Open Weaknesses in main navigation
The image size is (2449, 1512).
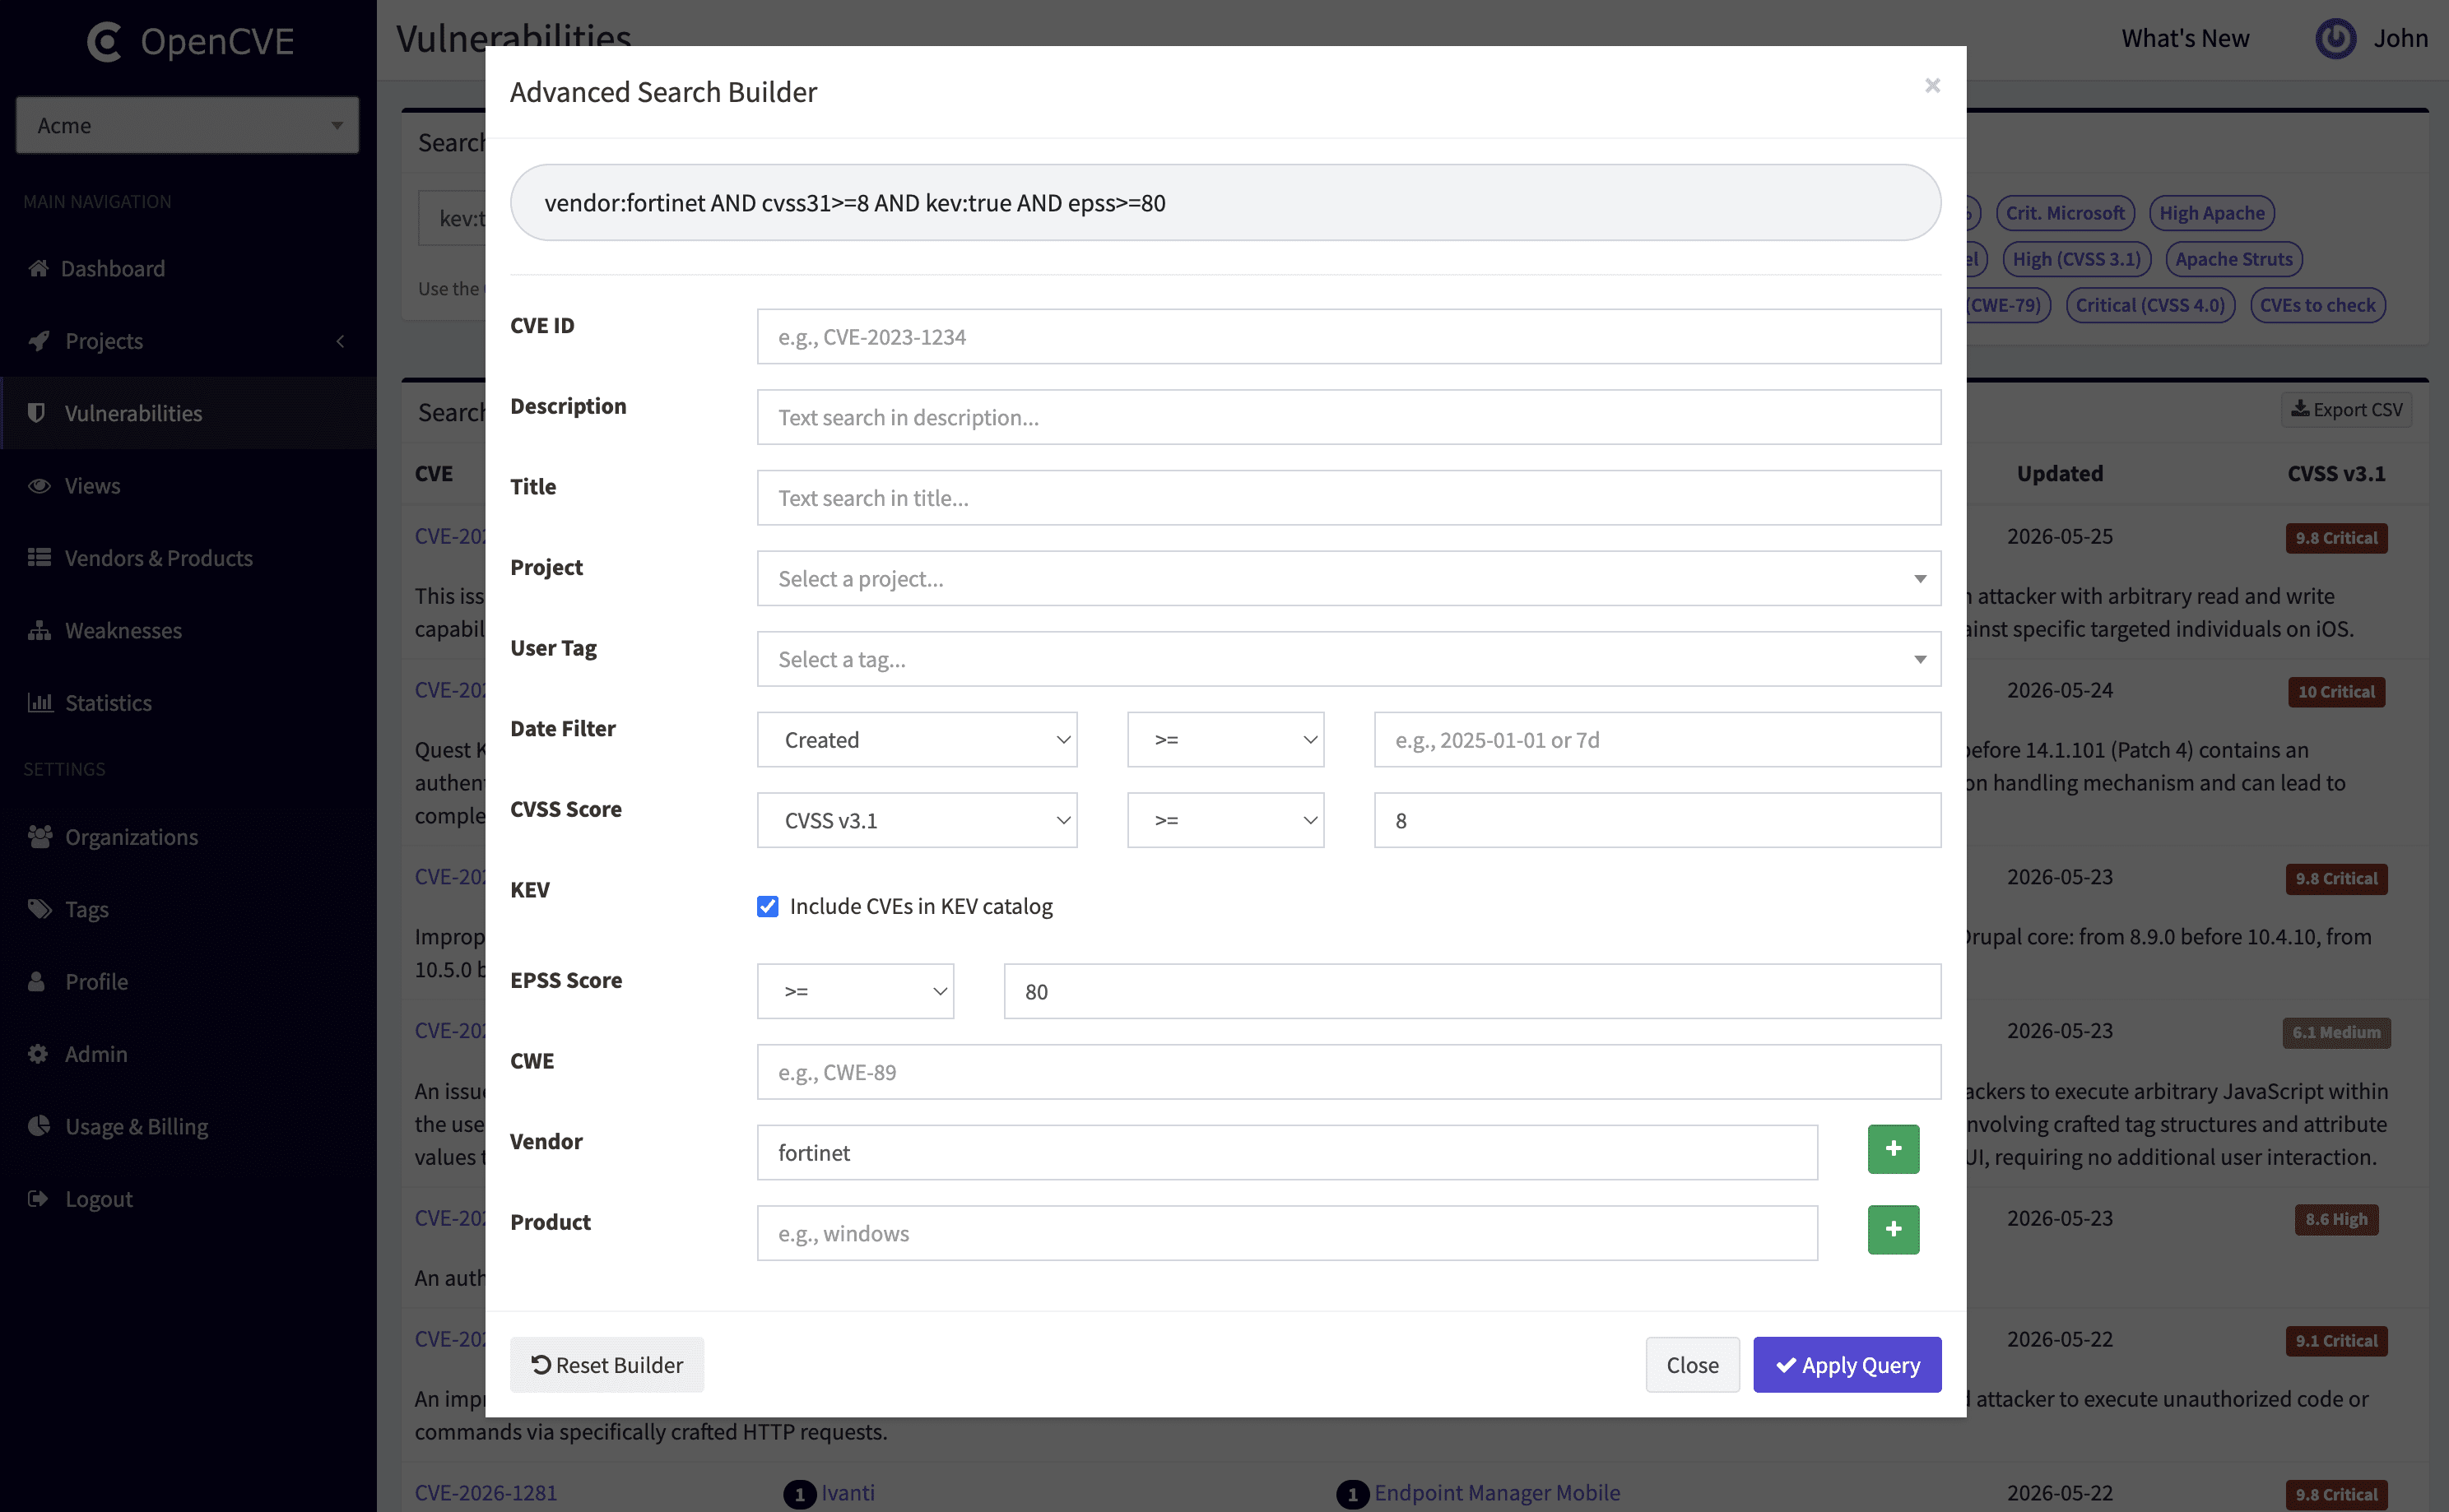pyautogui.click(x=188, y=630)
